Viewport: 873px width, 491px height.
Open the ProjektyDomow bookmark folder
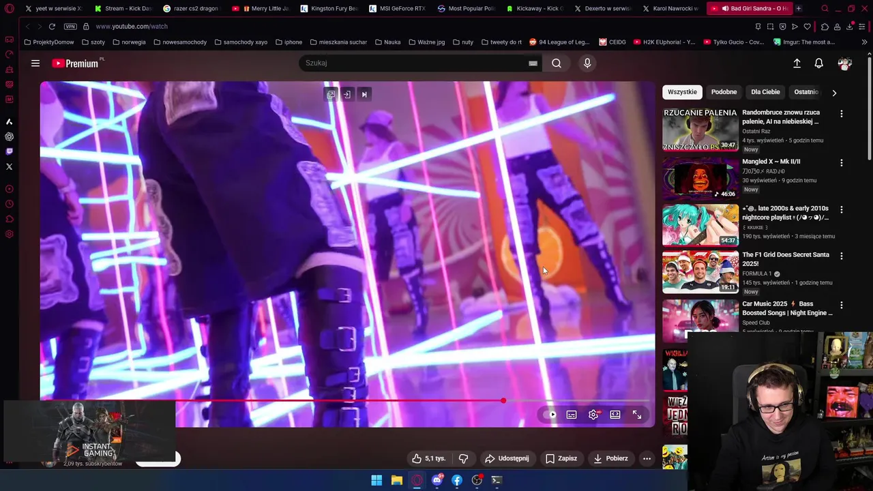pyautogui.click(x=49, y=42)
